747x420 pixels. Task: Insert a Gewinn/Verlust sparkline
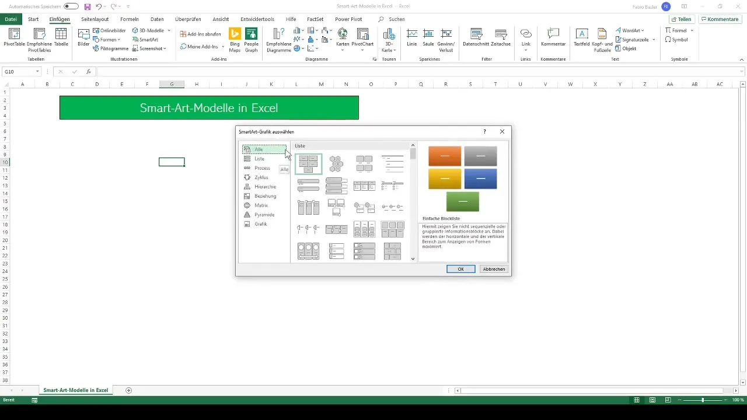tap(446, 40)
